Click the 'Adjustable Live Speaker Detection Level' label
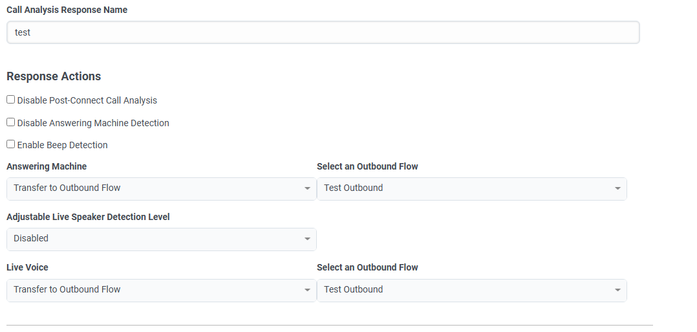697x332 pixels. tap(88, 217)
